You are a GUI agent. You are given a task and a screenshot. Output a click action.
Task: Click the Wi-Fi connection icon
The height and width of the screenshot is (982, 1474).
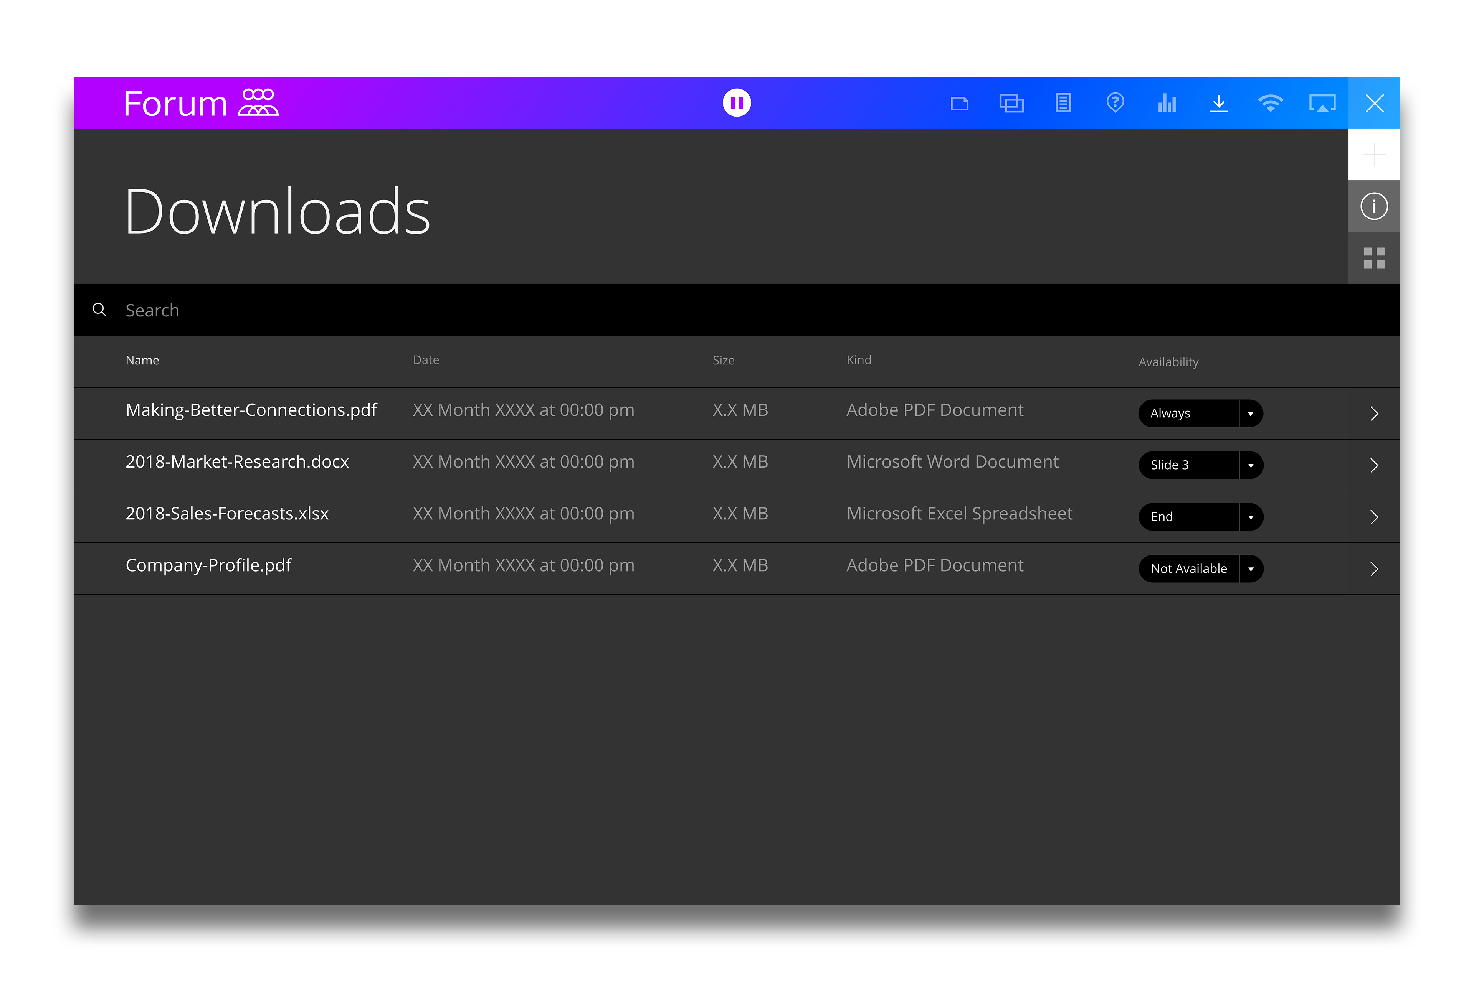[1270, 103]
